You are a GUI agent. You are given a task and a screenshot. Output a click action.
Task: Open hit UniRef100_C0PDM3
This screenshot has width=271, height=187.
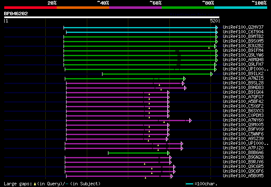point(243,116)
